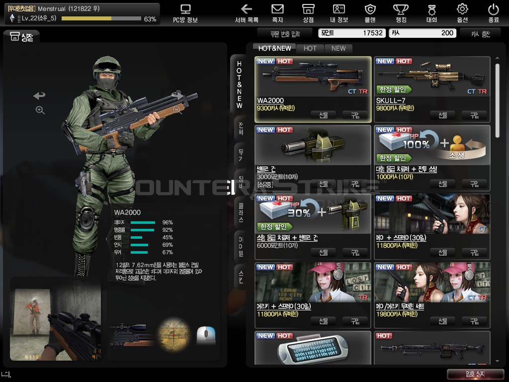Open the 상점 shop icon in top bar
This screenshot has height=382, width=509.
click(308, 13)
